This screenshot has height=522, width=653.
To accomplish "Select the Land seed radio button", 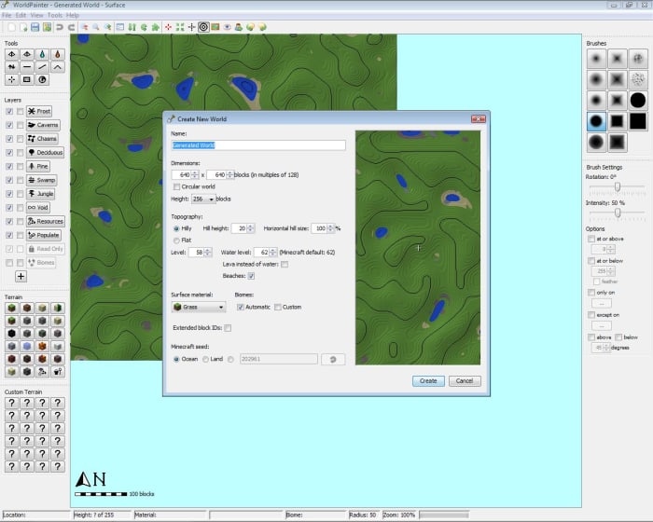I will pyautogui.click(x=205, y=359).
